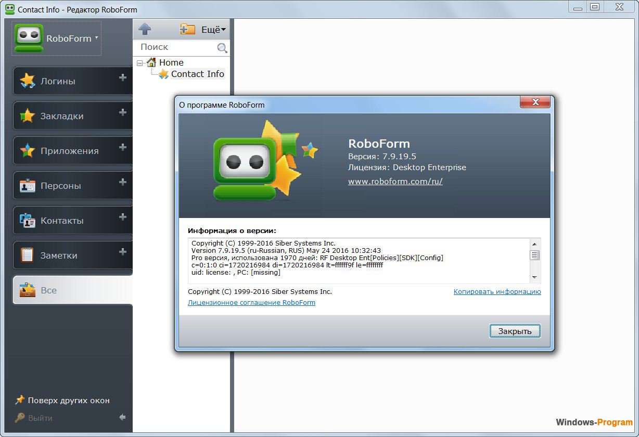639x437 pixels.
Task: Click Копировать информацию link
Action: [497, 292]
